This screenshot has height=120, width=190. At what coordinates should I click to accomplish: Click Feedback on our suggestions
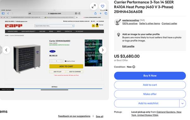point(74,116)
